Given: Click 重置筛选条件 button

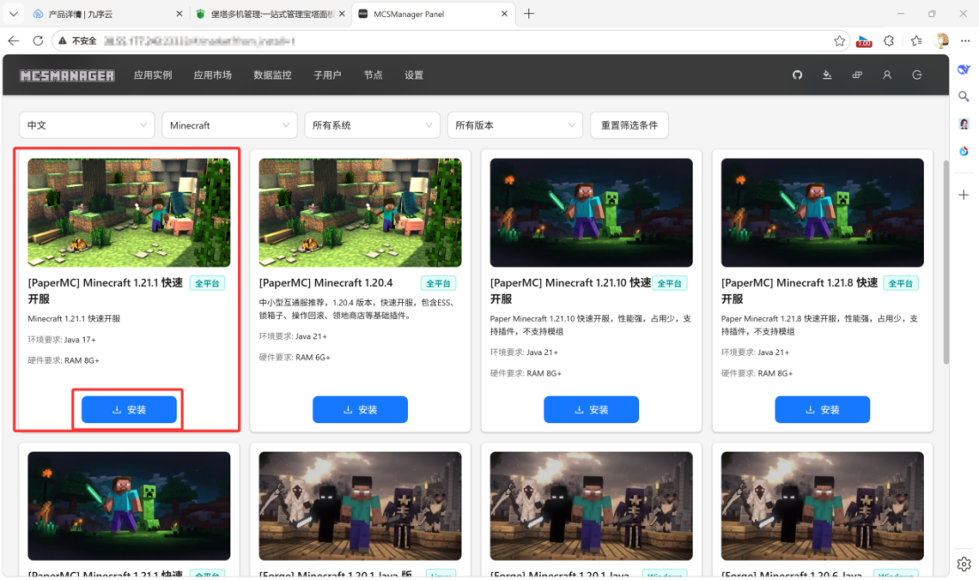Looking at the screenshot, I should tap(629, 125).
